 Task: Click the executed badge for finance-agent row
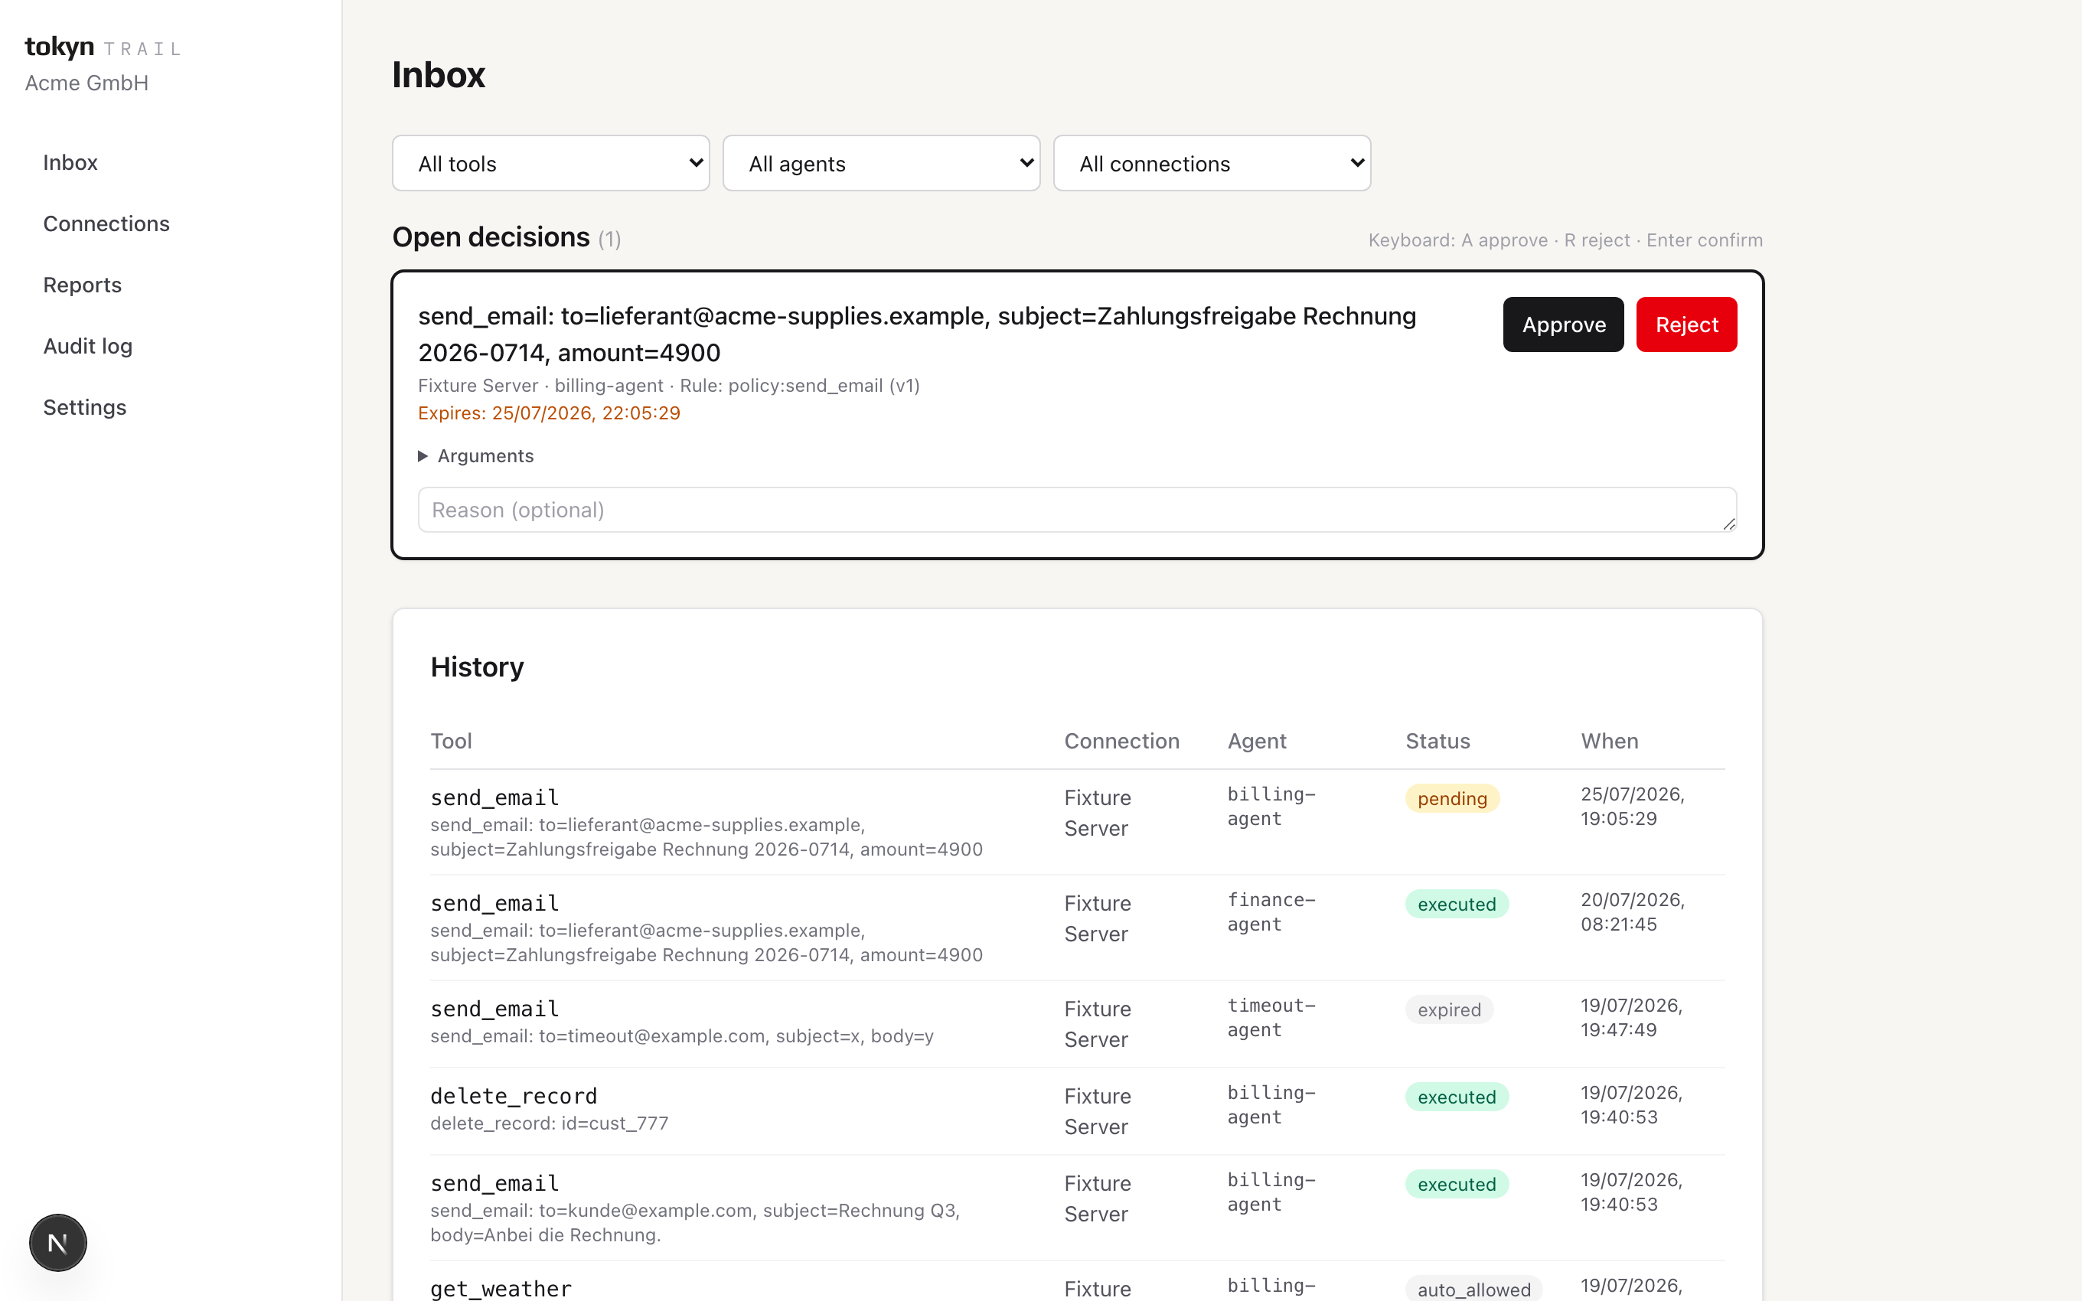pyautogui.click(x=1457, y=905)
